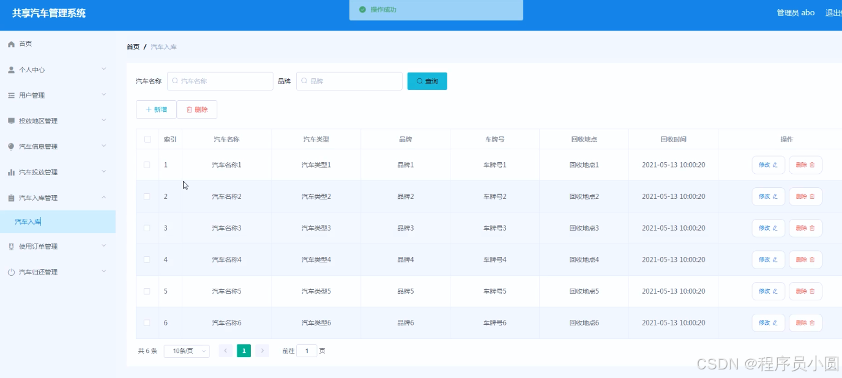This screenshot has width=842, height=378.
Task: Open 用户管理 via its list icon
Action: click(x=11, y=95)
